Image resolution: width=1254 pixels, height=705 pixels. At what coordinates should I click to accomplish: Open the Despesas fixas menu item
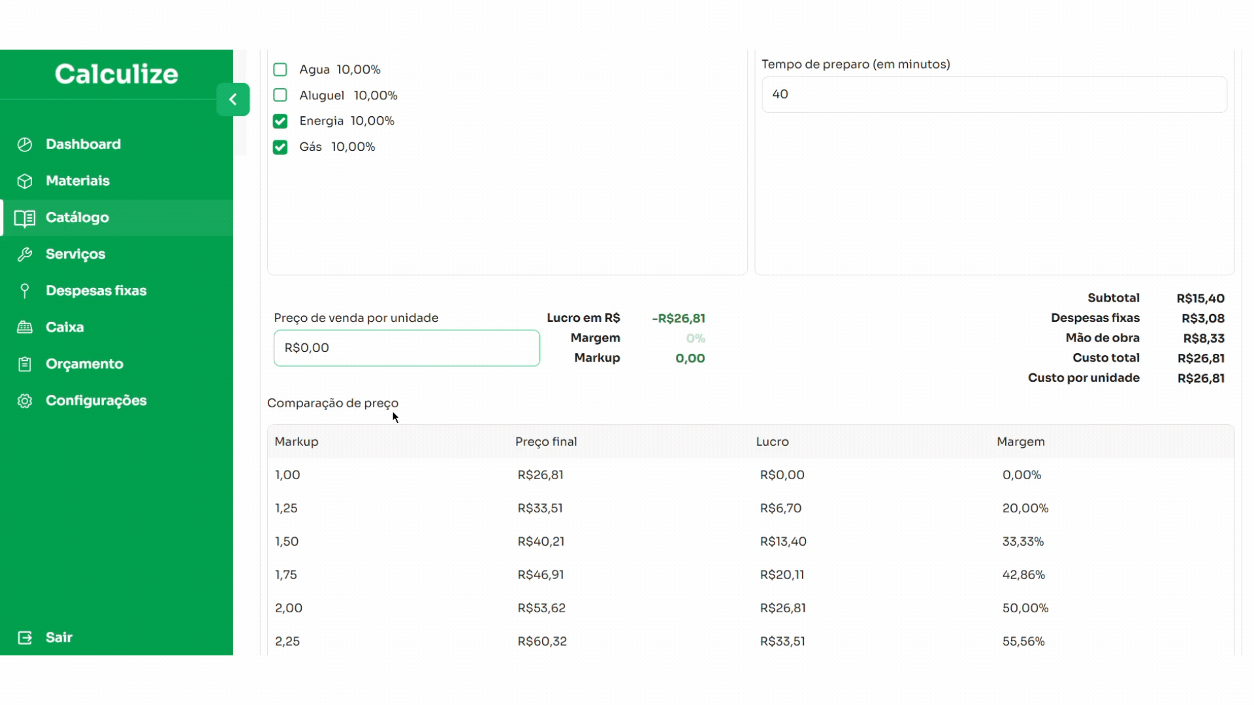pyautogui.click(x=96, y=290)
